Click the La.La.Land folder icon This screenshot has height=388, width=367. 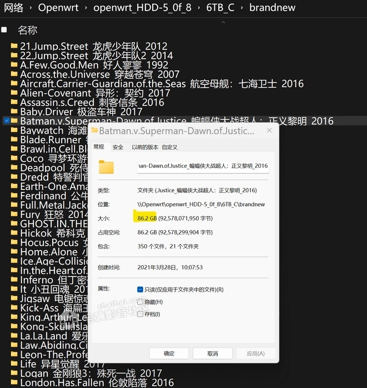pos(14,336)
